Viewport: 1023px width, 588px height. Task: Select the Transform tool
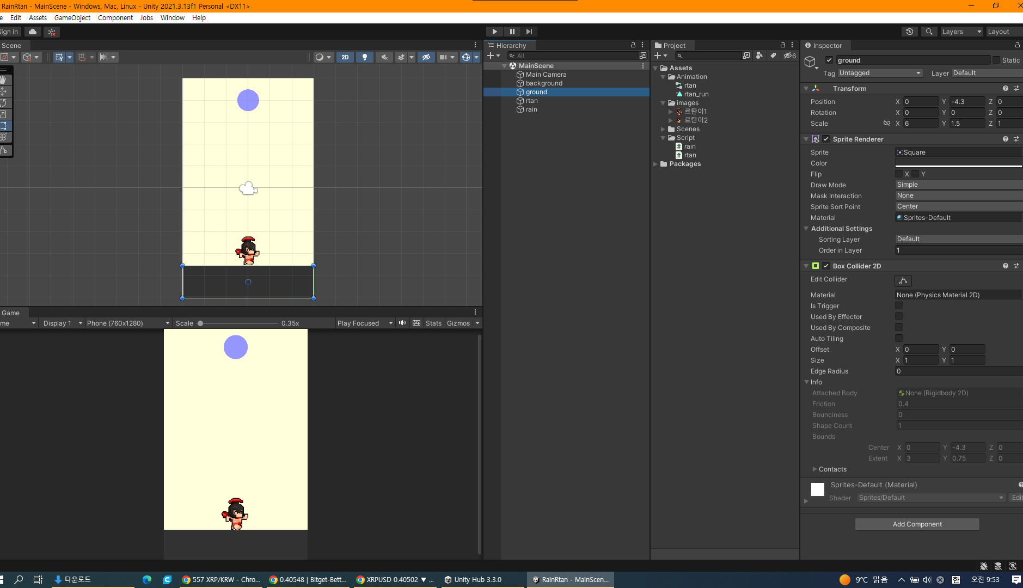(x=3, y=137)
